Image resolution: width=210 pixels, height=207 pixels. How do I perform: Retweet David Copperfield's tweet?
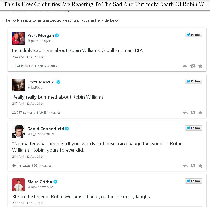pos(193,166)
